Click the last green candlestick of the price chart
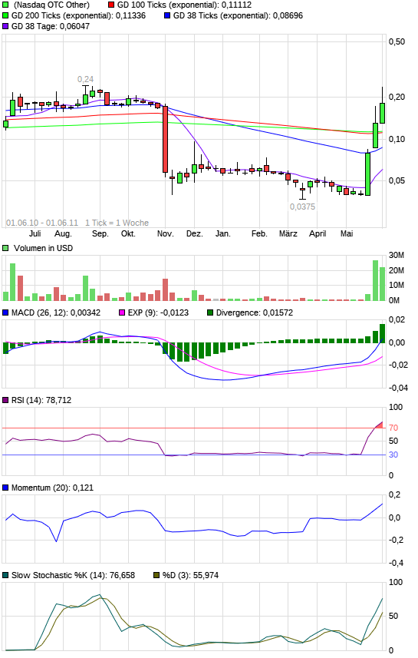Screen dimensions: 418x658 tap(383, 113)
